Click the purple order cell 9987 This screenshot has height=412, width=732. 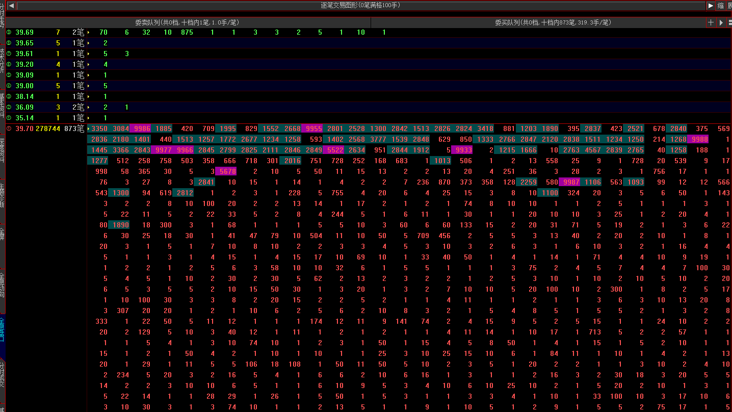(569, 182)
